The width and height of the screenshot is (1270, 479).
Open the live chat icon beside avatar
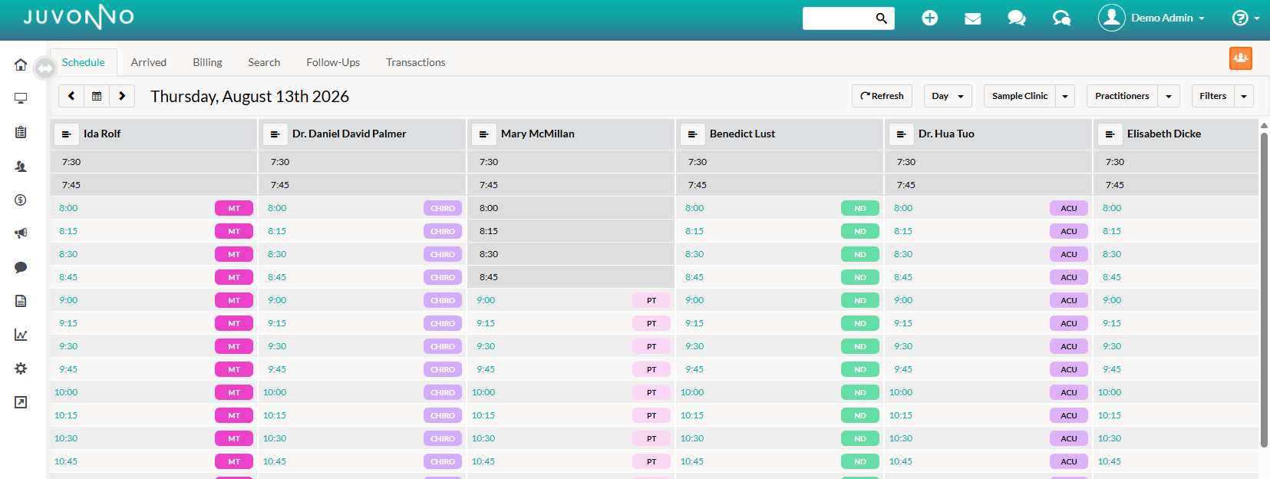point(1062,18)
